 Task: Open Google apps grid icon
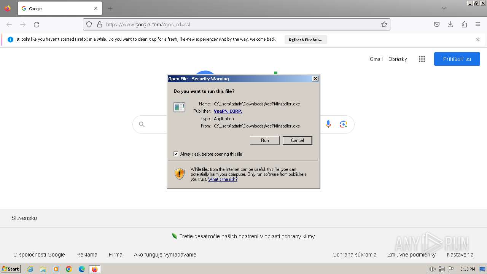(x=422, y=59)
